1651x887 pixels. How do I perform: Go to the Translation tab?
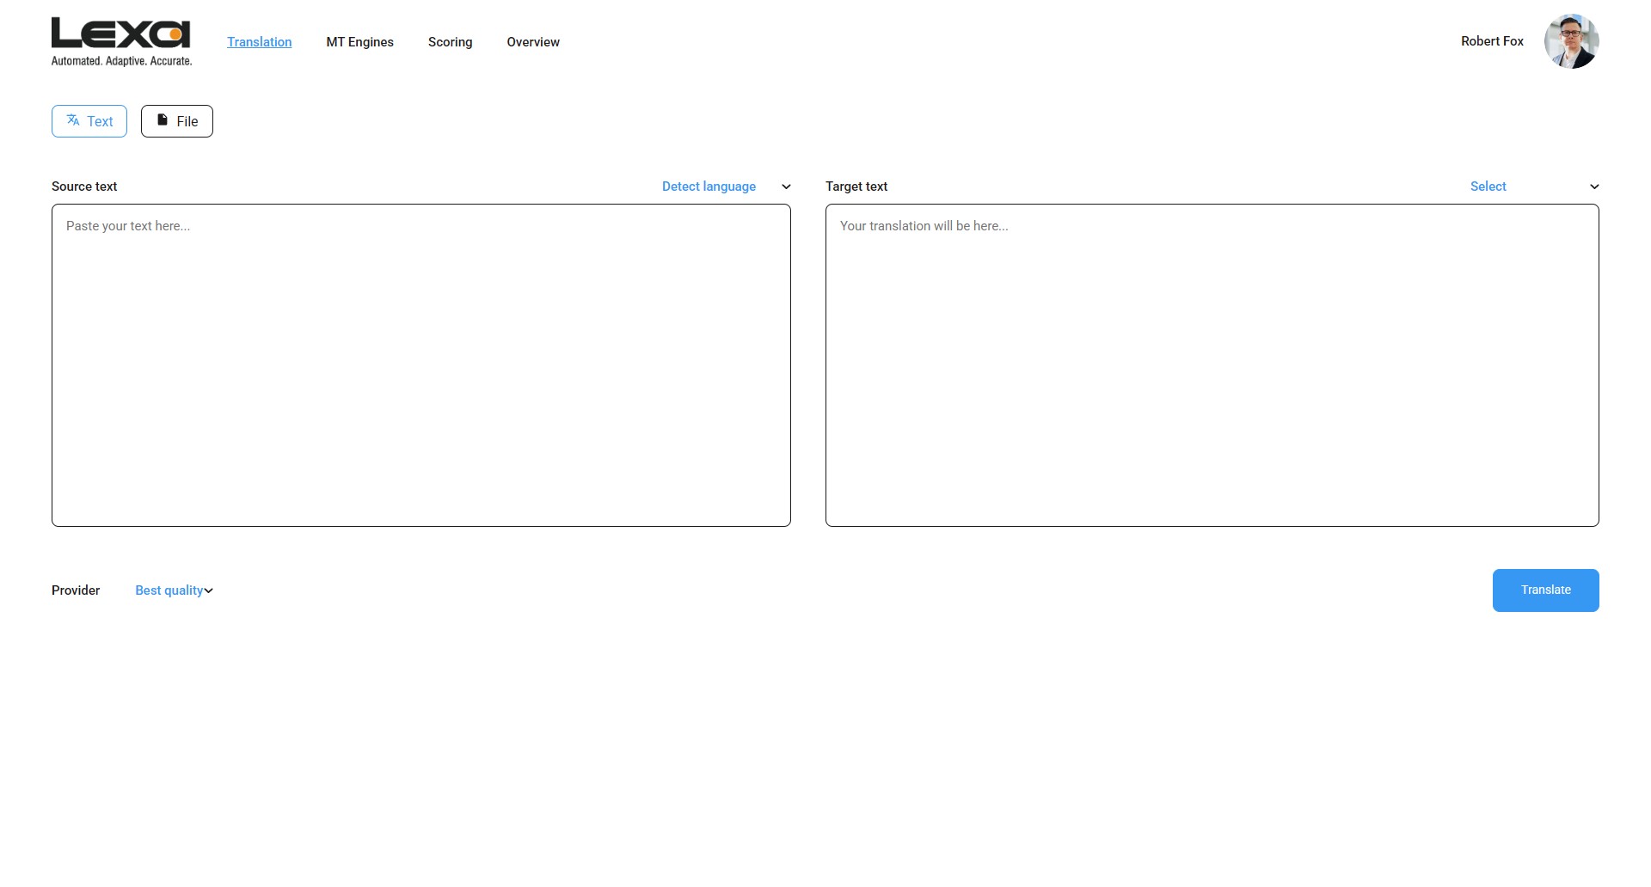click(259, 42)
